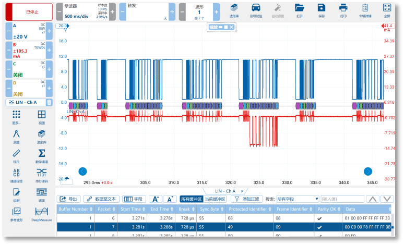404x245 pixels.
Task: Open the DeepMeasure tool
Action: pyautogui.click(x=41, y=213)
